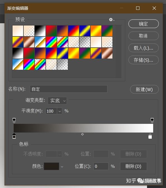The width and height of the screenshot is (166, 188).
Task: Maximize the 渐变编辑器 window
Action: point(138,8)
